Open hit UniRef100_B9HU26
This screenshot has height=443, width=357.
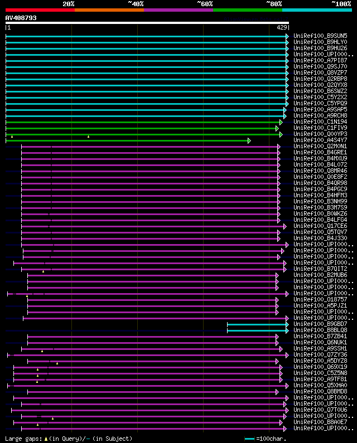coord(320,48)
